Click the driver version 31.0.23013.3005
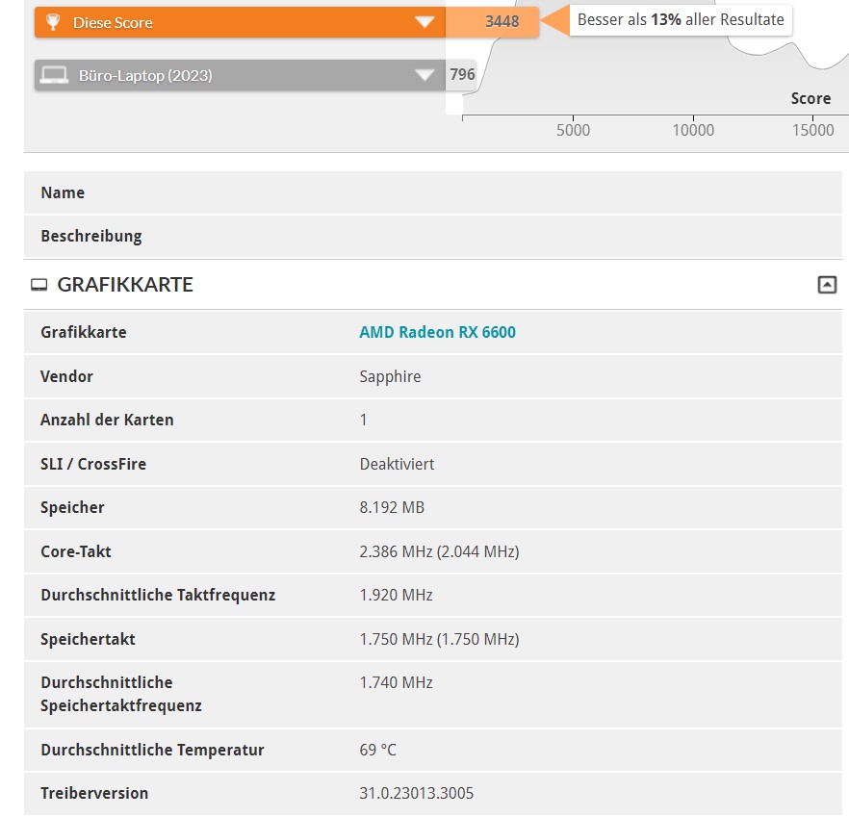Screen dimensions: 849x817 coord(417,793)
